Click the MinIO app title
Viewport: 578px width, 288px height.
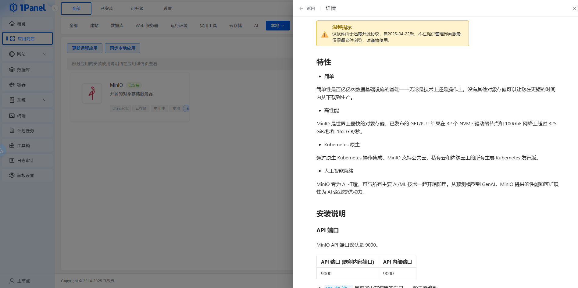point(116,85)
